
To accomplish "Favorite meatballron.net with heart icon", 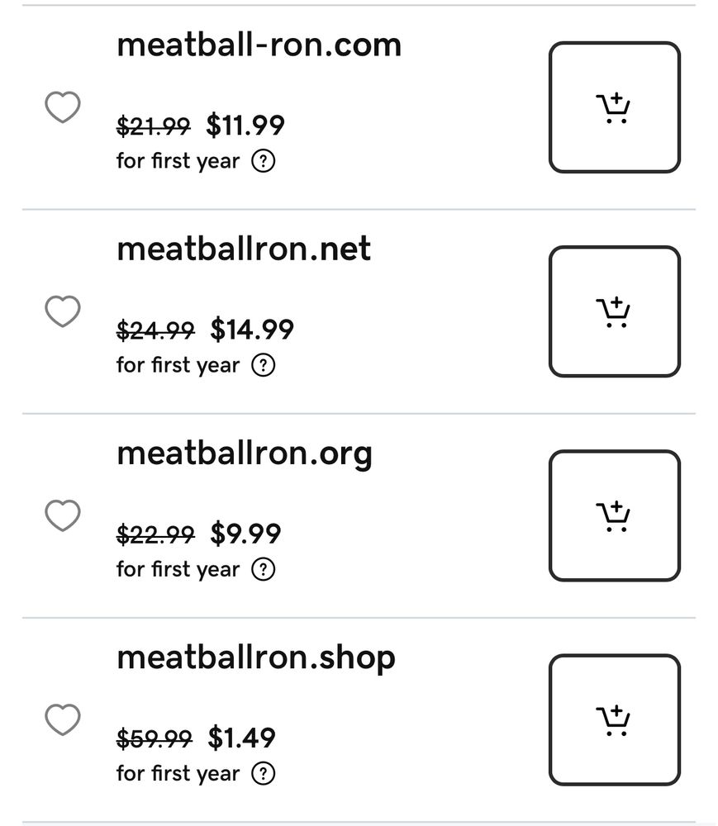I will [63, 311].
